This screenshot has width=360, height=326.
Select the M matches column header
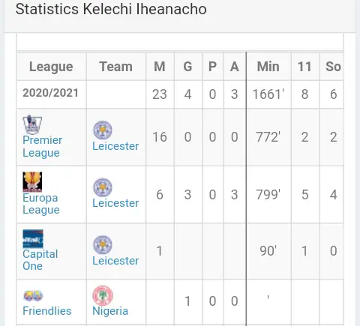[160, 67]
